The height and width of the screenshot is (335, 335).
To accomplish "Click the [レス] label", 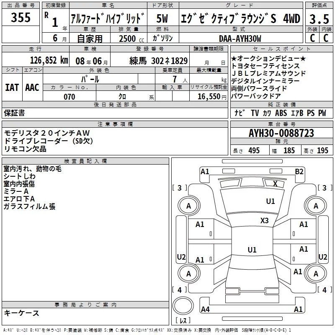I will 183,320.
